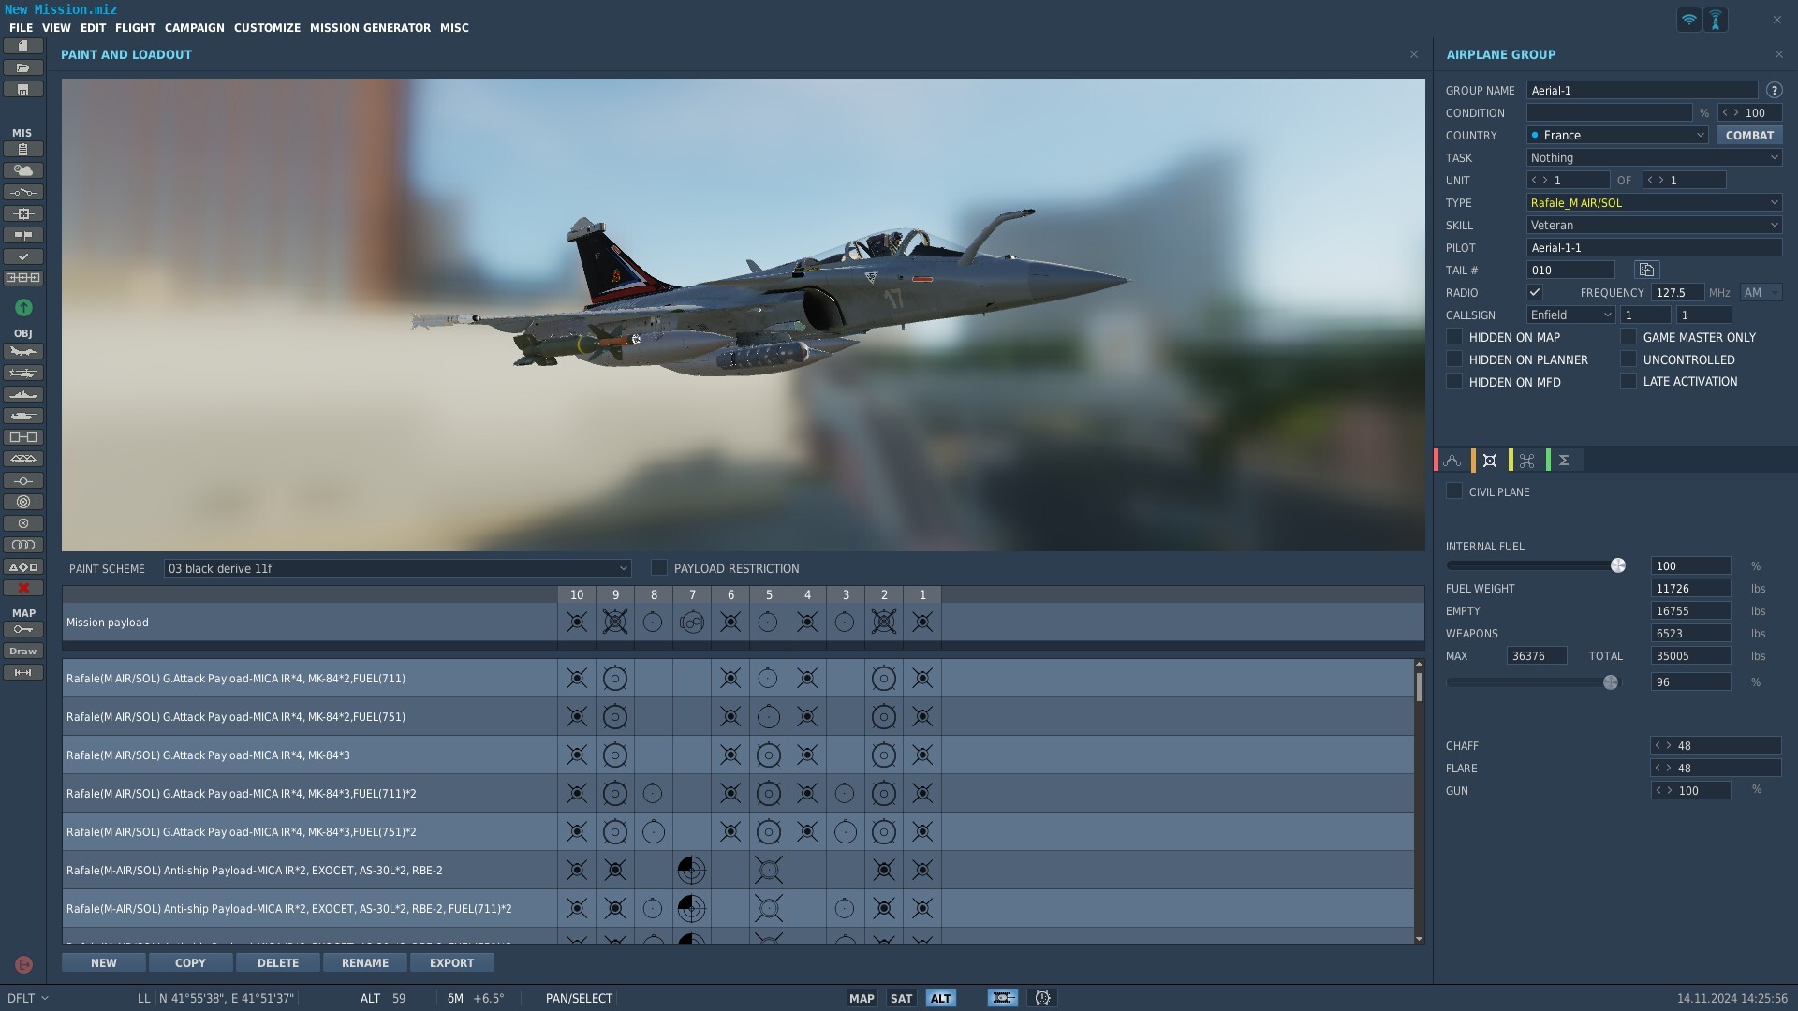Open the MISSION GENERATOR menu
The height and width of the screenshot is (1011, 1798).
tap(370, 27)
